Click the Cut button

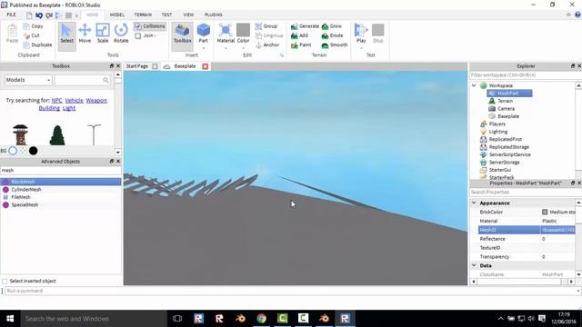[x=32, y=35]
